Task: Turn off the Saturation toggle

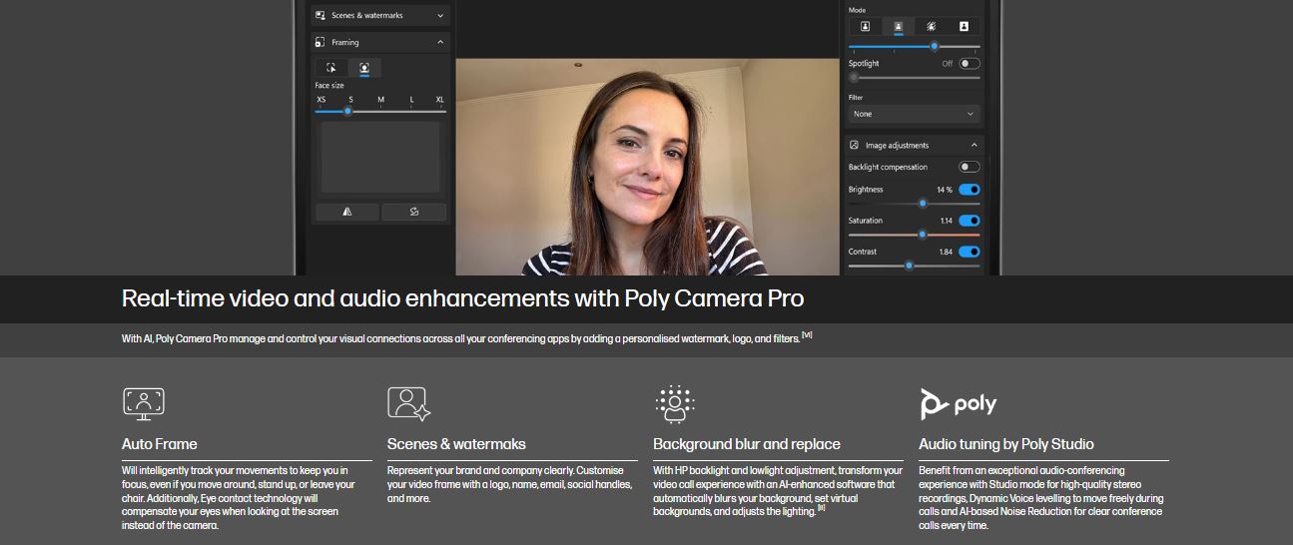Action: tap(969, 221)
